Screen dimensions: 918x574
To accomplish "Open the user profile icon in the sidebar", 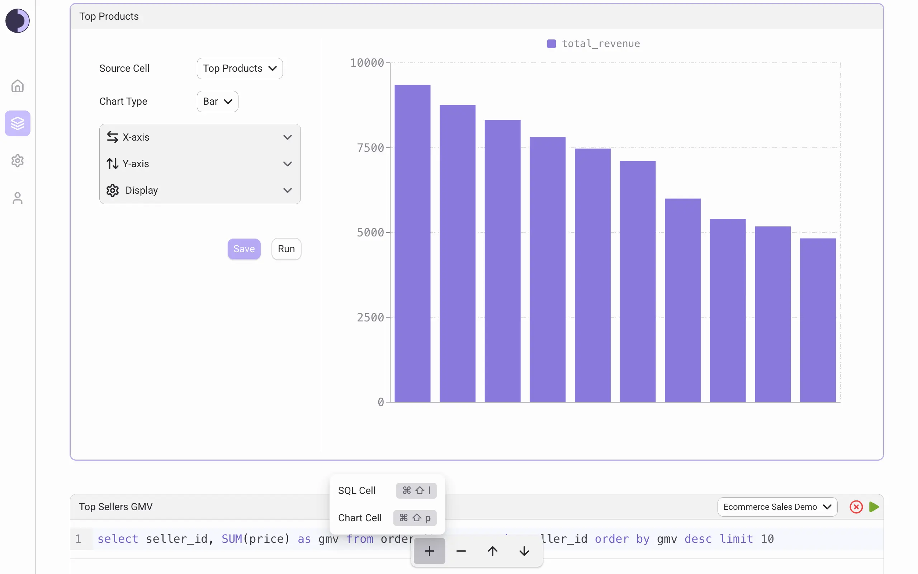I will (18, 198).
